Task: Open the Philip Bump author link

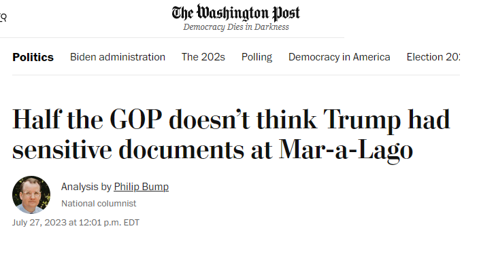Action: [x=141, y=187]
